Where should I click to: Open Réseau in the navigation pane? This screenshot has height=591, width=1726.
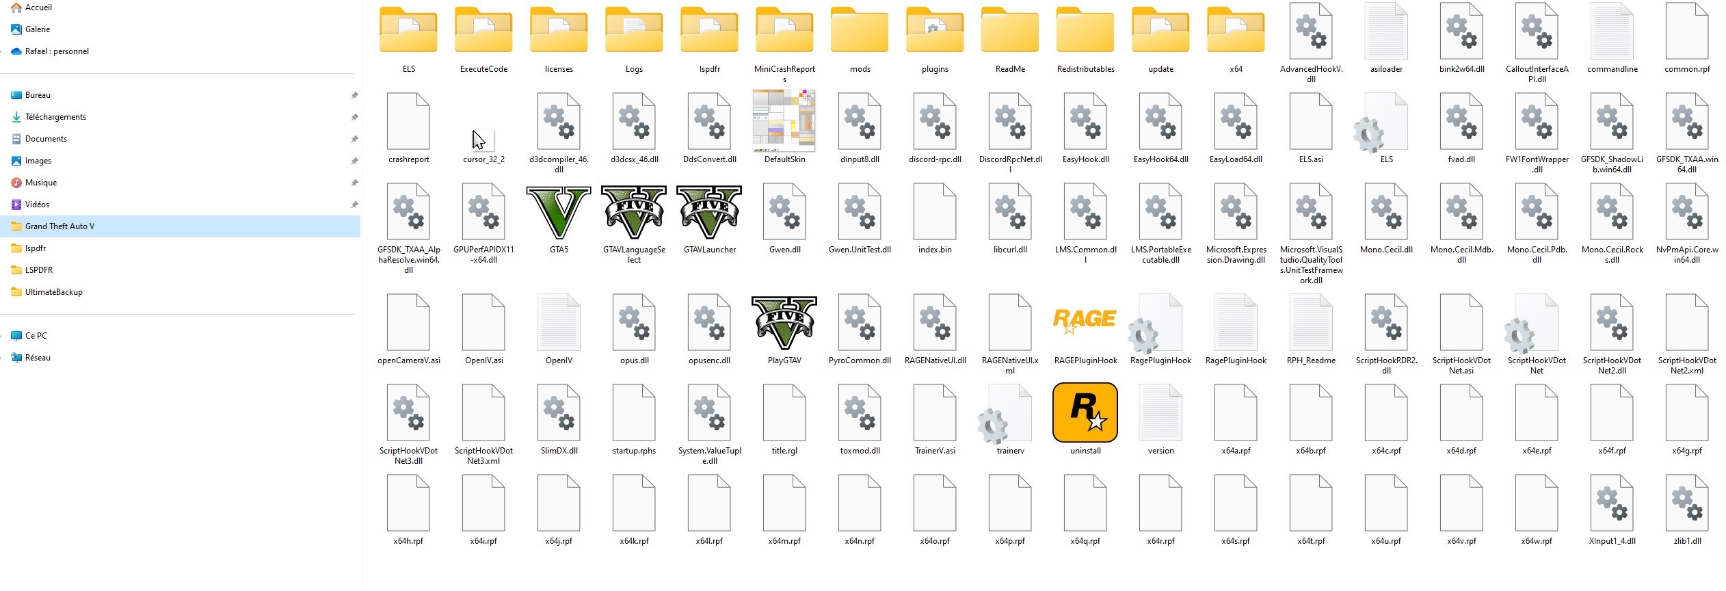[38, 358]
